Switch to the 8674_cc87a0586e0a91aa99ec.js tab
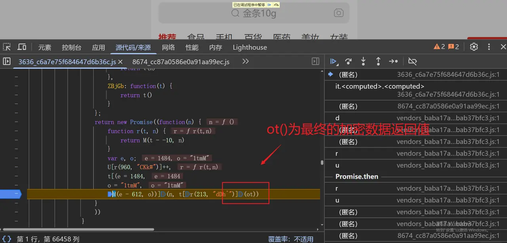The width and height of the screenshot is (507, 243). pyautogui.click(x=181, y=62)
